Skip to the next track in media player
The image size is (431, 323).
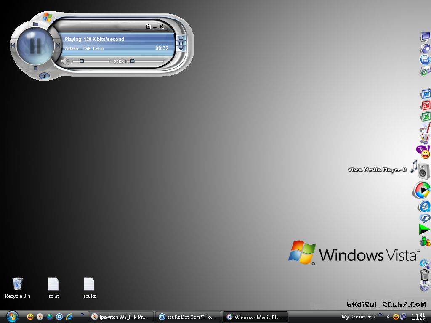click(58, 45)
